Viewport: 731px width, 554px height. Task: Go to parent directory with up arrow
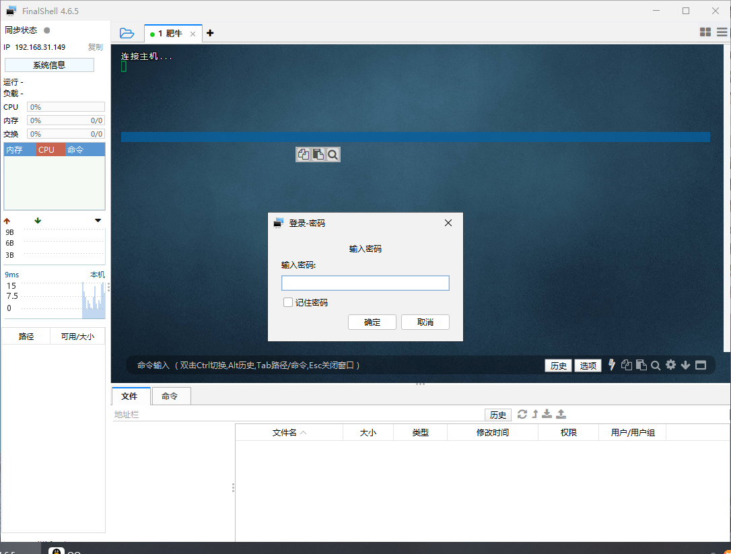(x=536, y=415)
